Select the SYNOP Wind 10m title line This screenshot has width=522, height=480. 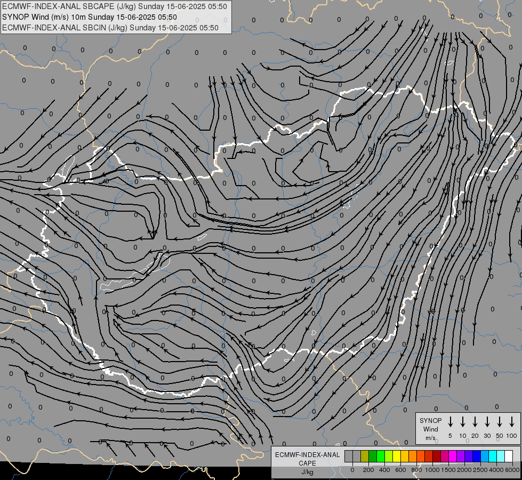tap(89, 17)
